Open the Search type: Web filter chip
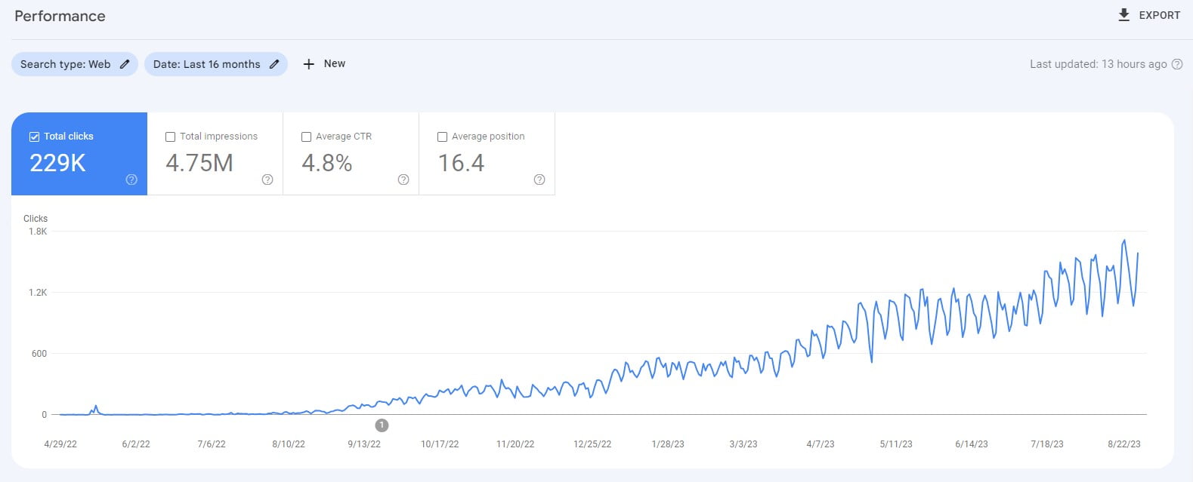 (75, 64)
